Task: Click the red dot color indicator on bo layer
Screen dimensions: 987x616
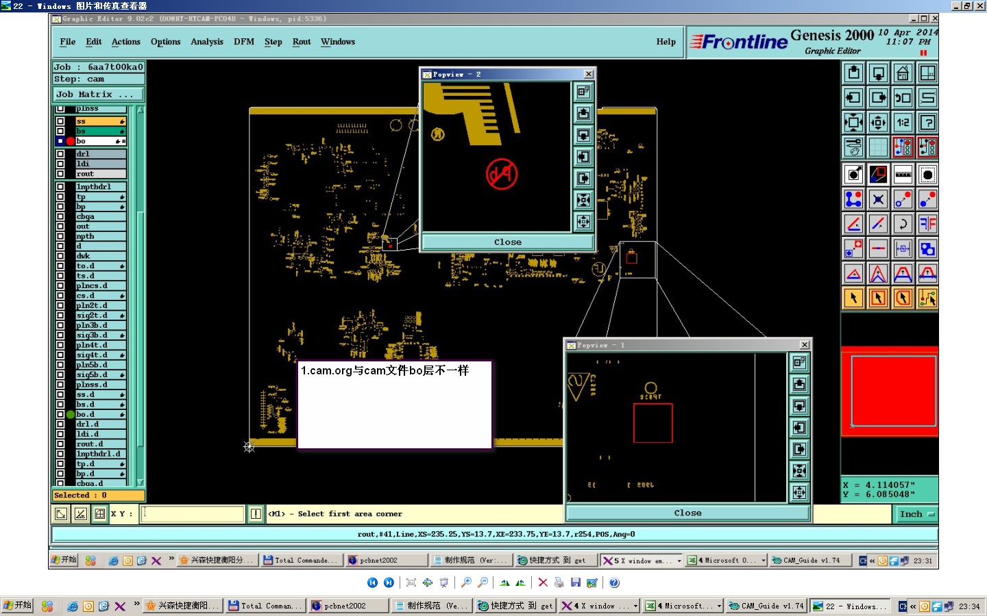Action: (71, 141)
